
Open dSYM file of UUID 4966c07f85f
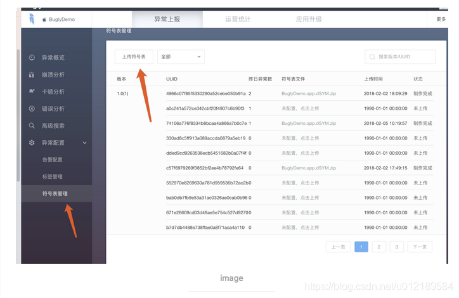click(x=309, y=94)
